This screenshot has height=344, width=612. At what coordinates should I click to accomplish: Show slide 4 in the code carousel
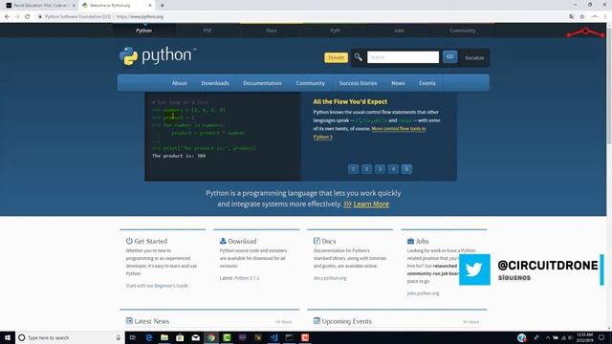[393, 169]
